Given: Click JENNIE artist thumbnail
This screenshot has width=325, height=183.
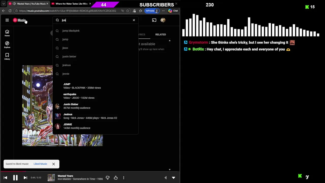Looking at the screenshot, I should pyautogui.click(x=58, y=126).
